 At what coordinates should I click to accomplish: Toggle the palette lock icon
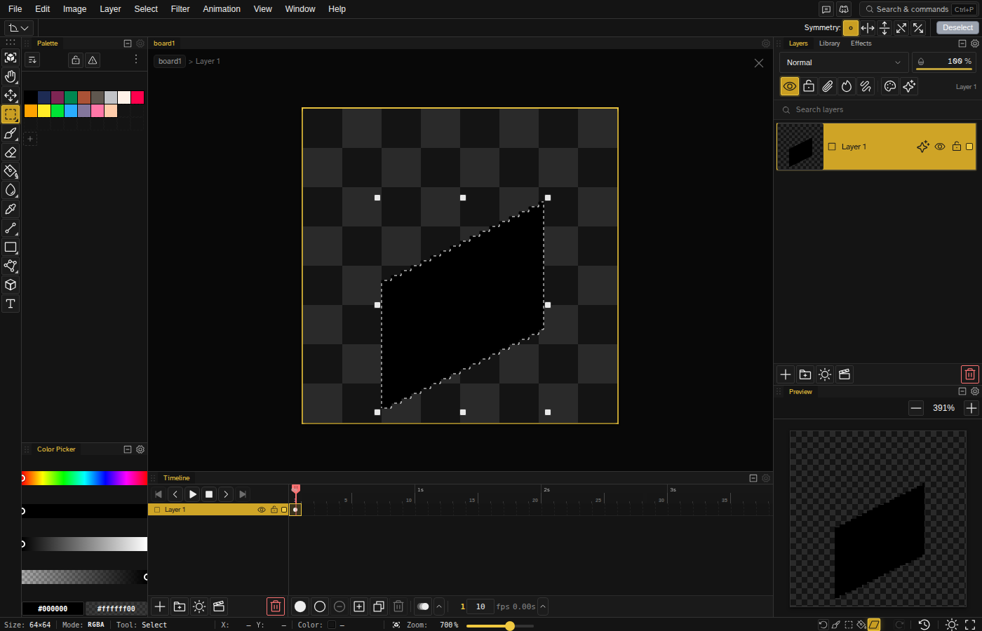pos(76,60)
